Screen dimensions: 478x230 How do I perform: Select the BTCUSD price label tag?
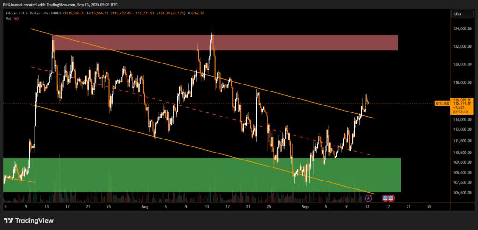[x=442, y=103]
